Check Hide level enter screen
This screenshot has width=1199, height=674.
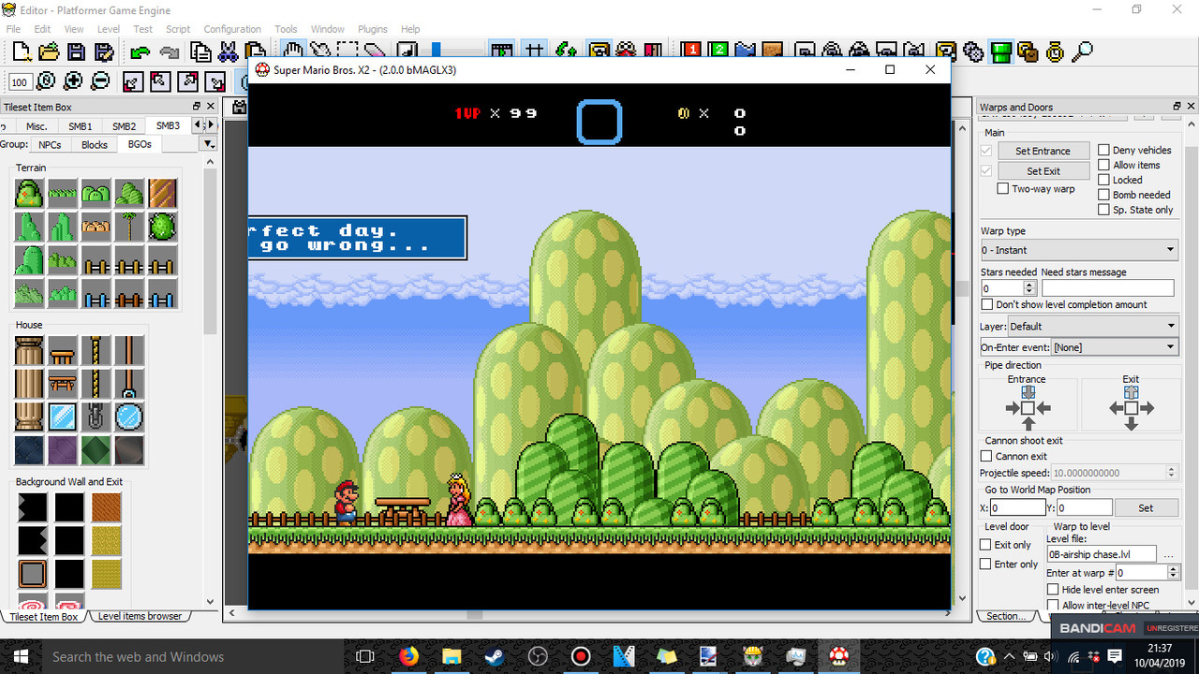[x=1053, y=590]
